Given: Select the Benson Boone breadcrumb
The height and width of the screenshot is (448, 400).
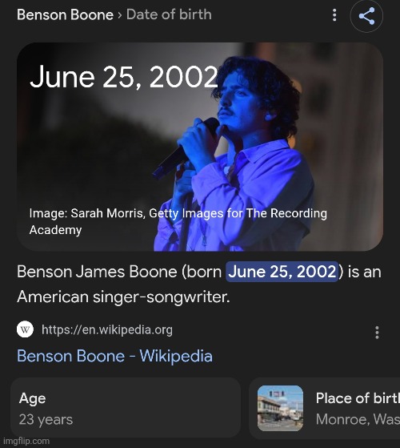Looking at the screenshot, I should pos(65,14).
